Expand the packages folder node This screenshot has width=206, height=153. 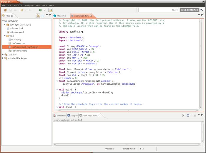[5, 25]
